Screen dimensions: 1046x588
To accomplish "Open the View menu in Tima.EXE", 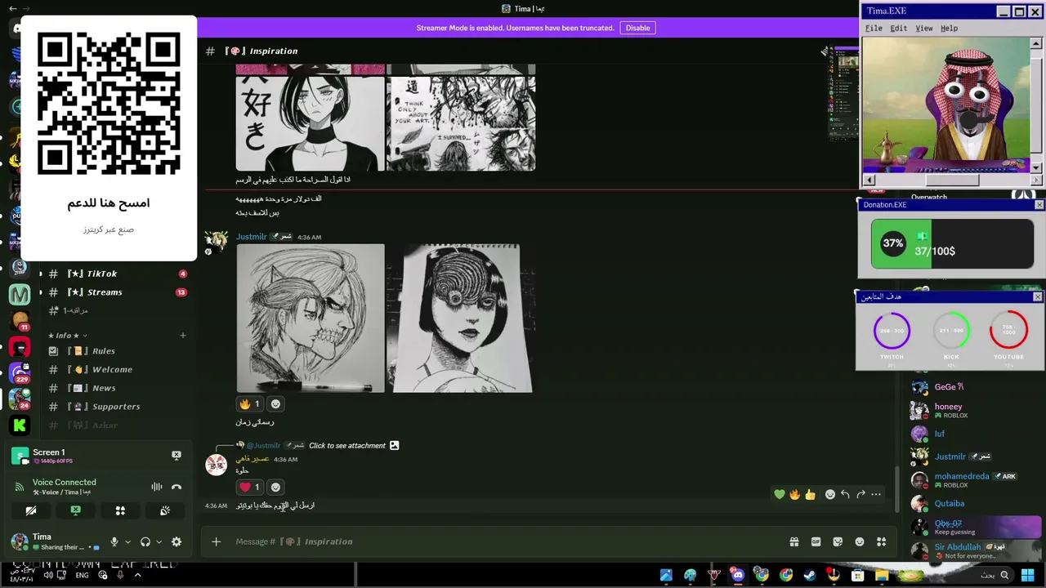I will click(x=924, y=28).
